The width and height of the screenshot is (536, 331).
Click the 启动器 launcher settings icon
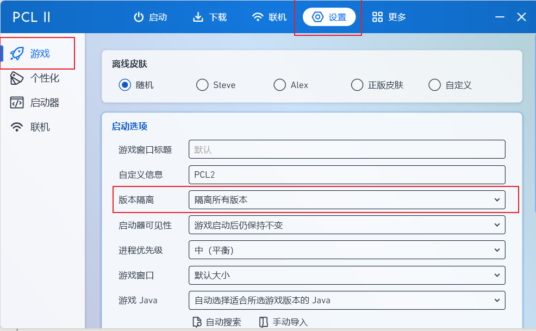coord(16,102)
